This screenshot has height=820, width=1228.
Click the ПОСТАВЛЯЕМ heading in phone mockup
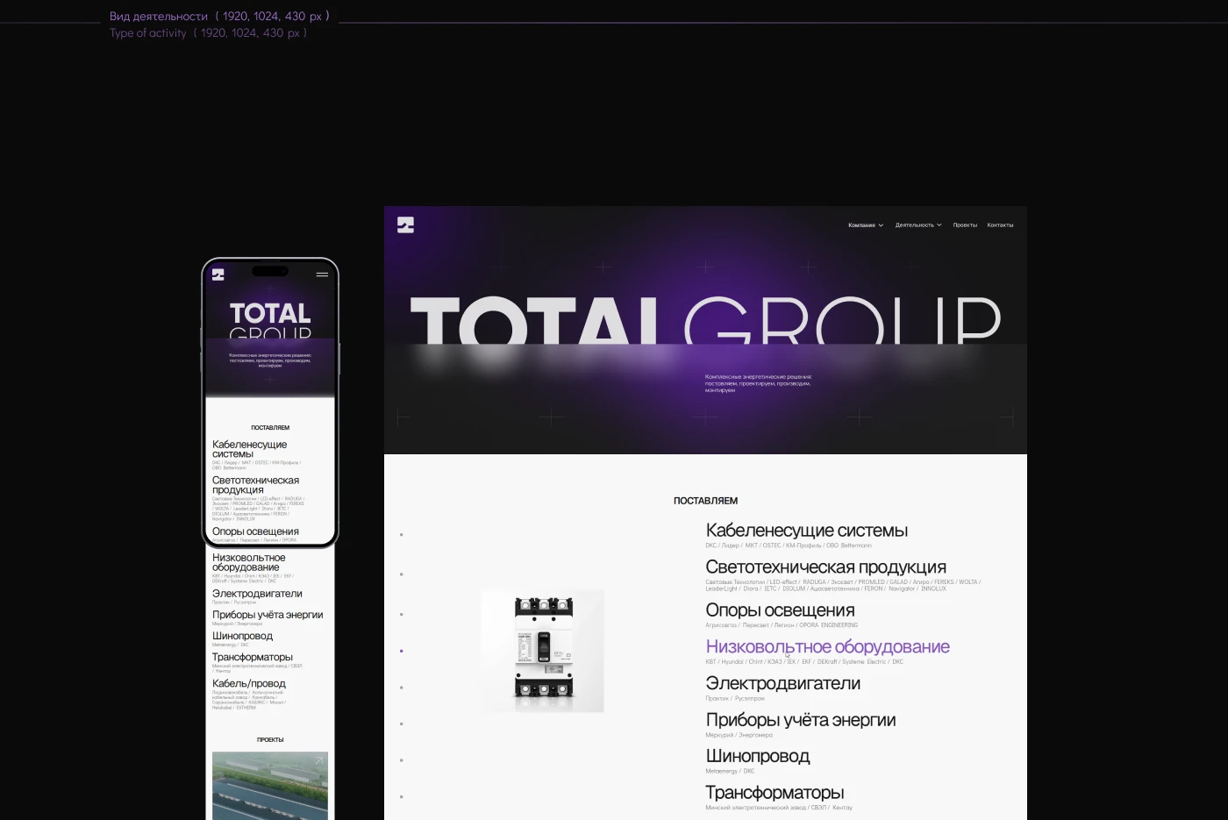270,428
